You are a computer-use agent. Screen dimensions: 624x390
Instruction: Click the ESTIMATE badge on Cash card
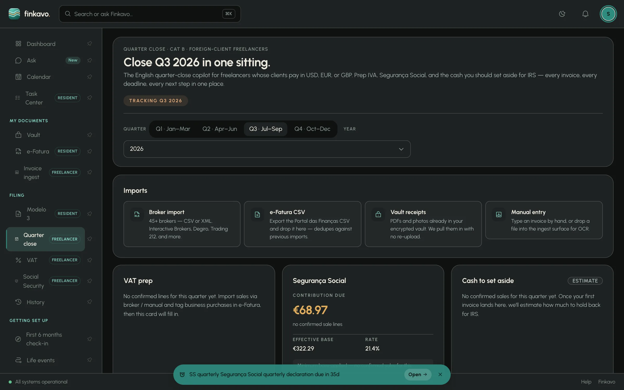pos(585,281)
